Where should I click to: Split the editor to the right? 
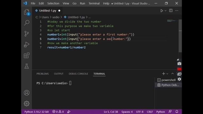tap(171, 10)
